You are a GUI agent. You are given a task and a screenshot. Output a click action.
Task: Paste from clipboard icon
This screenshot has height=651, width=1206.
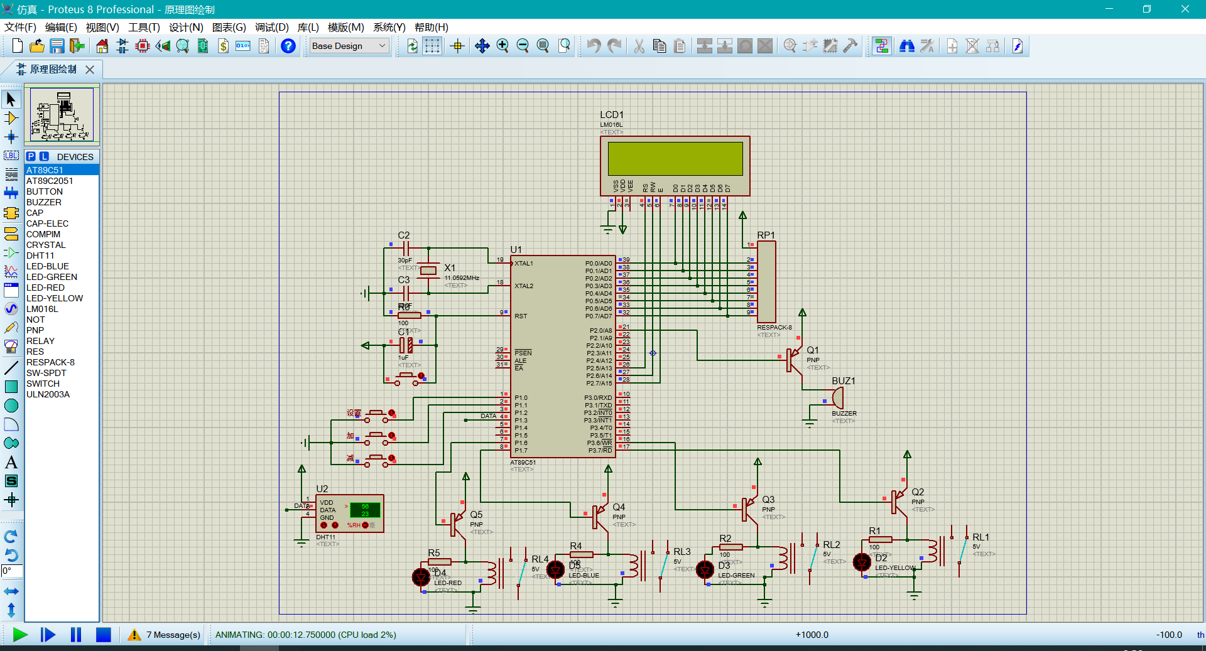coord(680,46)
